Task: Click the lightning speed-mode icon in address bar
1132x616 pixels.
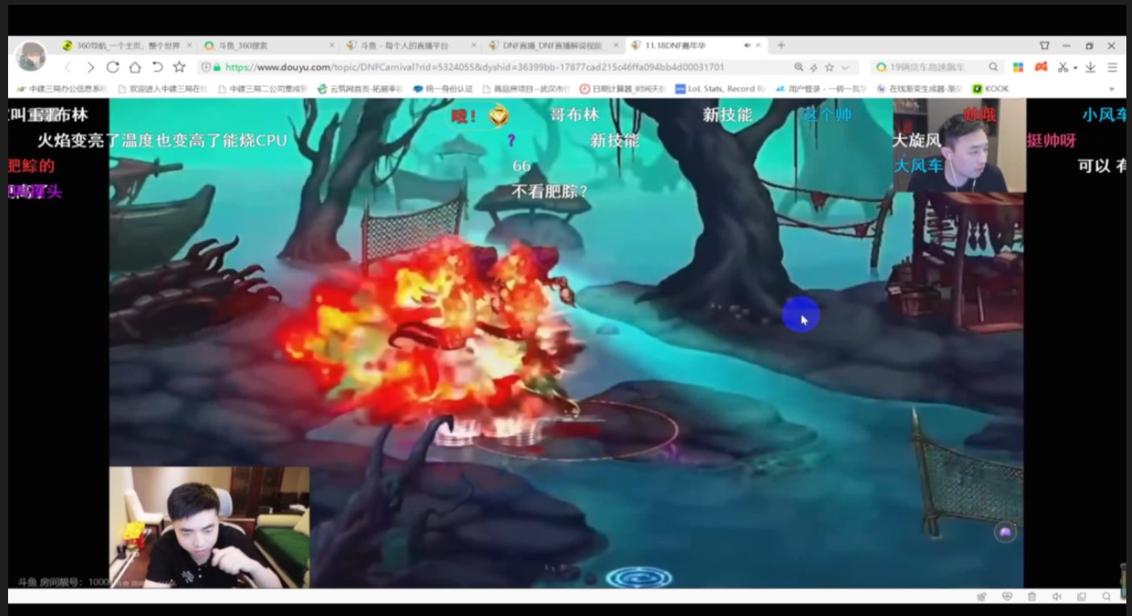Action: click(814, 67)
